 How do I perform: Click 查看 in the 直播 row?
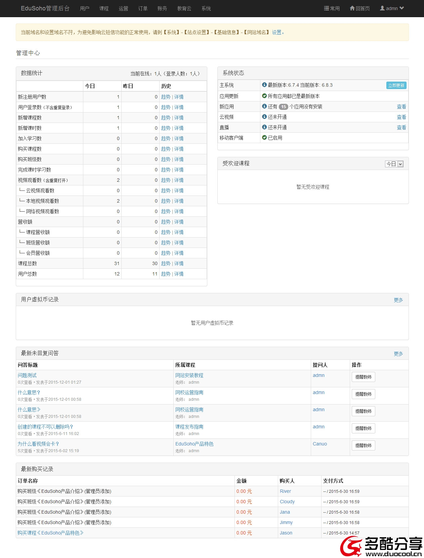coord(401,127)
